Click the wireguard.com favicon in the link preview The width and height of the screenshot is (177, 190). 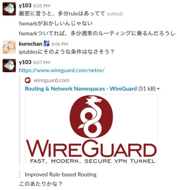[x=28, y=80]
